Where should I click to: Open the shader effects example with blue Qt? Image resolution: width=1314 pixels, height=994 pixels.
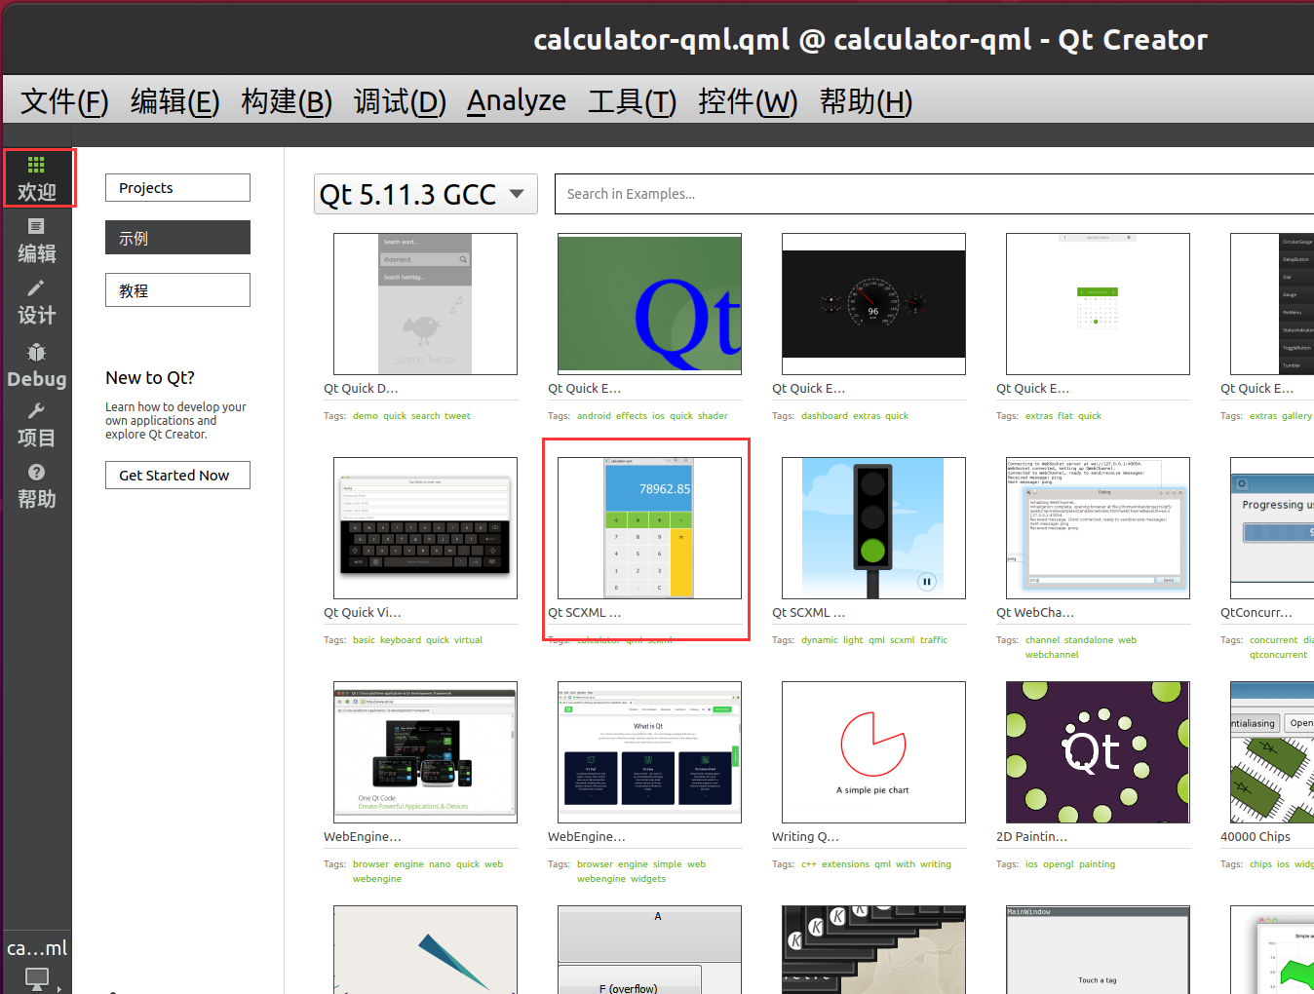(x=649, y=304)
